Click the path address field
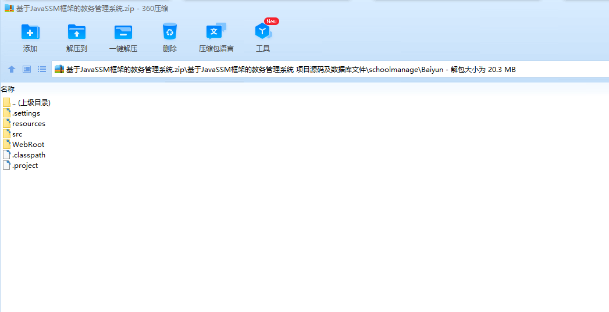The image size is (609, 312). pyautogui.click(x=330, y=70)
